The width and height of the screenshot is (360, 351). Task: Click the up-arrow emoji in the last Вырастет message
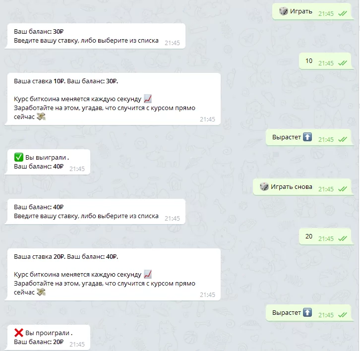coord(307,312)
